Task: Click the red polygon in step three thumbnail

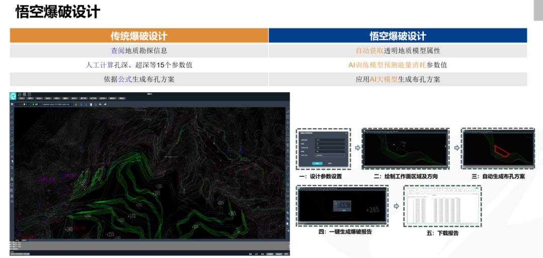Action: [502, 151]
